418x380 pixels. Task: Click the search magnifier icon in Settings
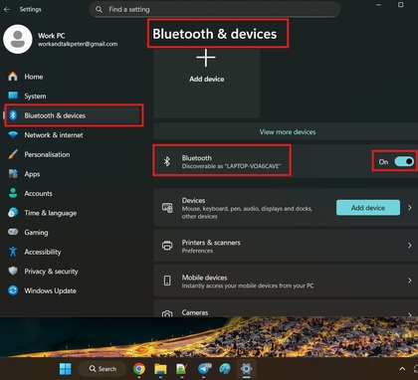coord(99,9)
